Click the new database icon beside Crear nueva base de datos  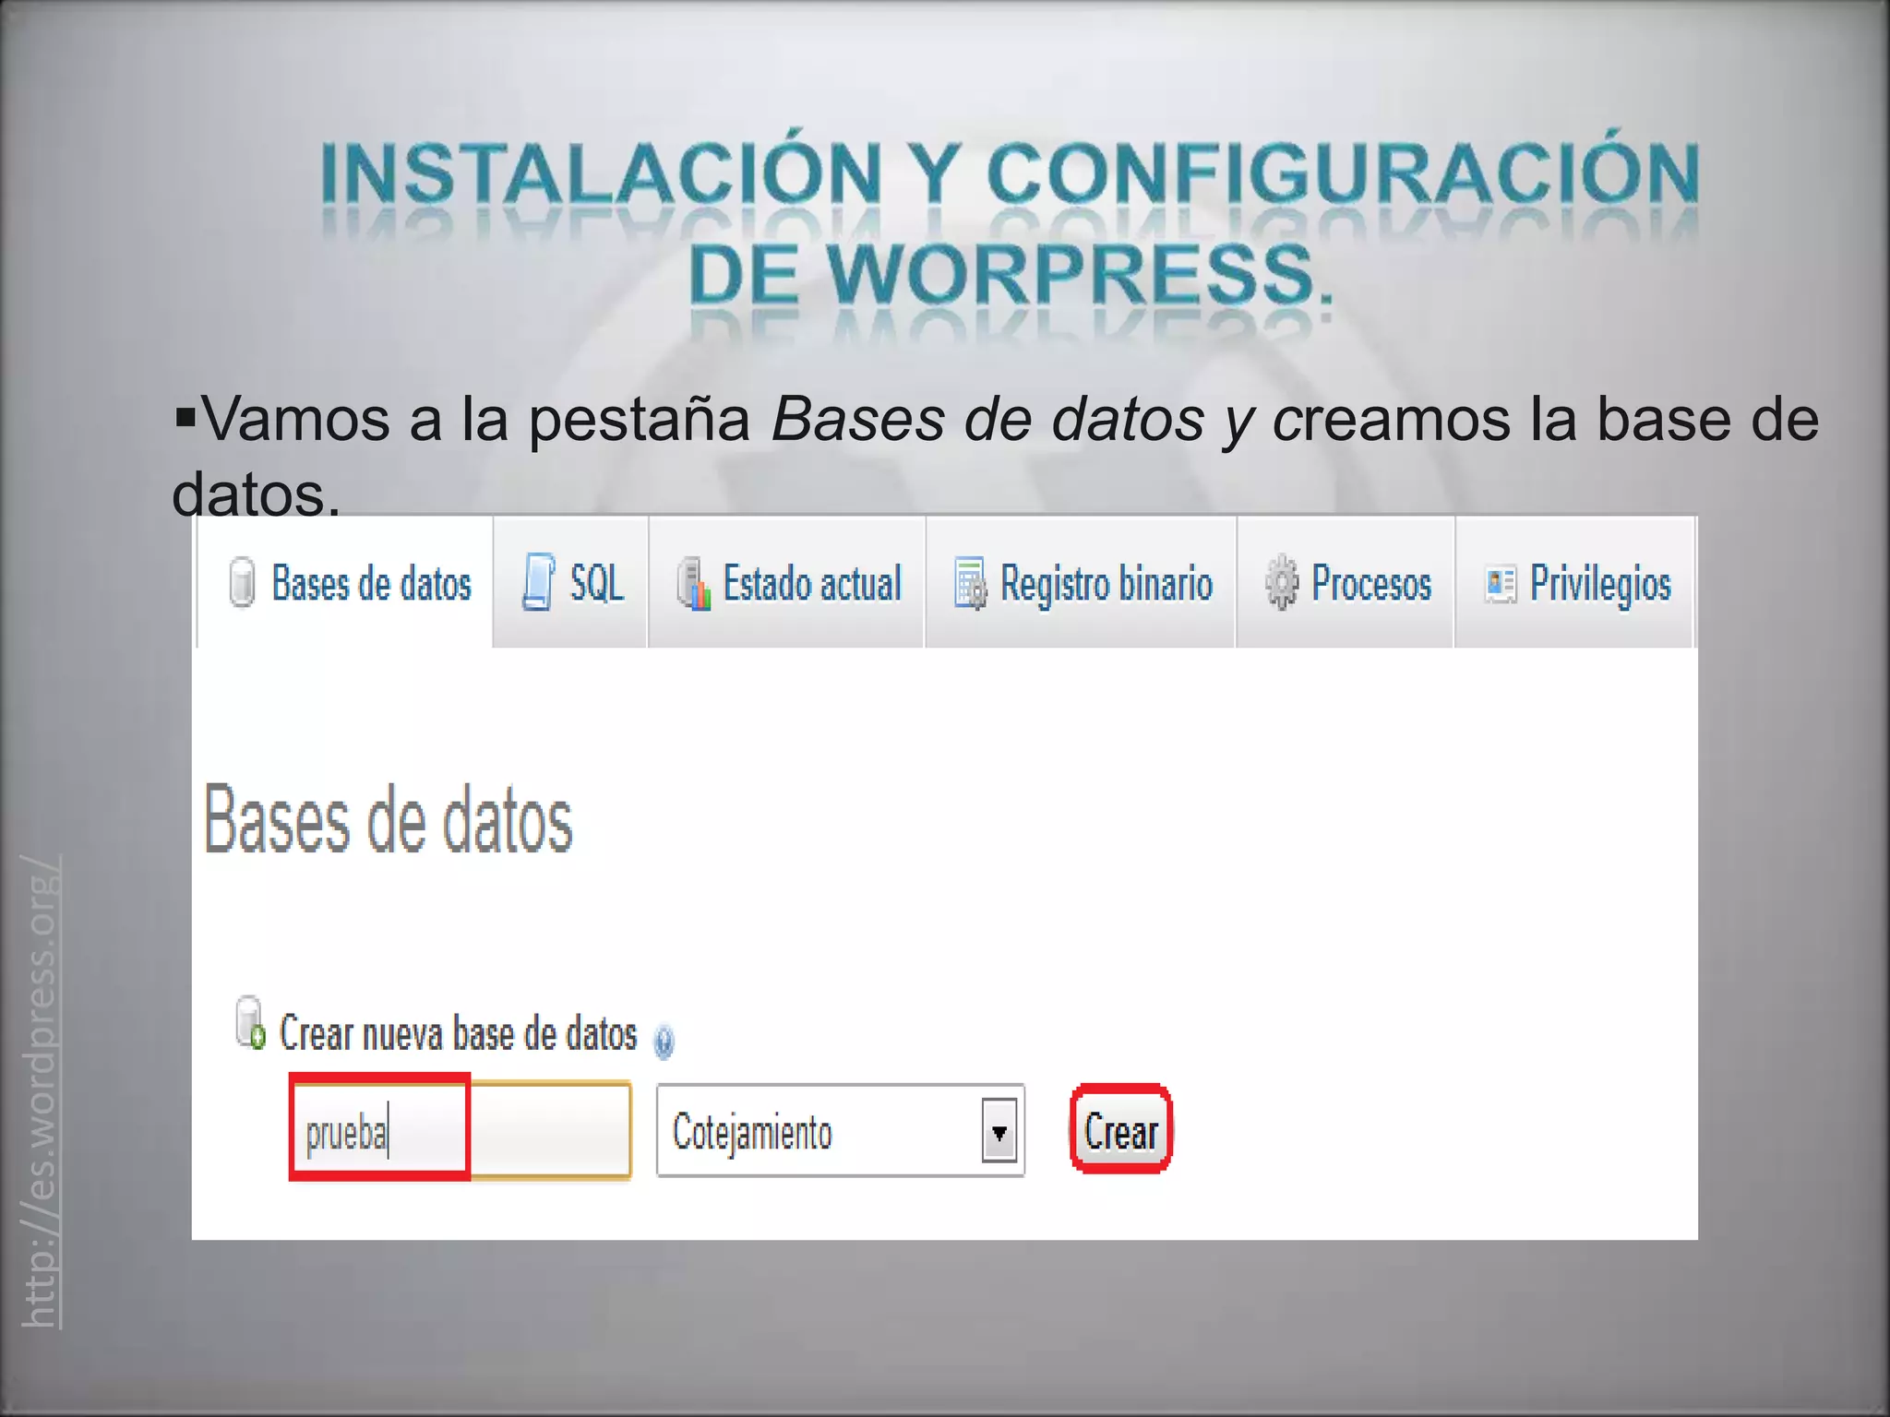pos(250,1023)
